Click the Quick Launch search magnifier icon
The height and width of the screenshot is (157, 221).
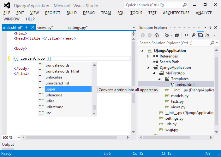click(x=184, y=5)
